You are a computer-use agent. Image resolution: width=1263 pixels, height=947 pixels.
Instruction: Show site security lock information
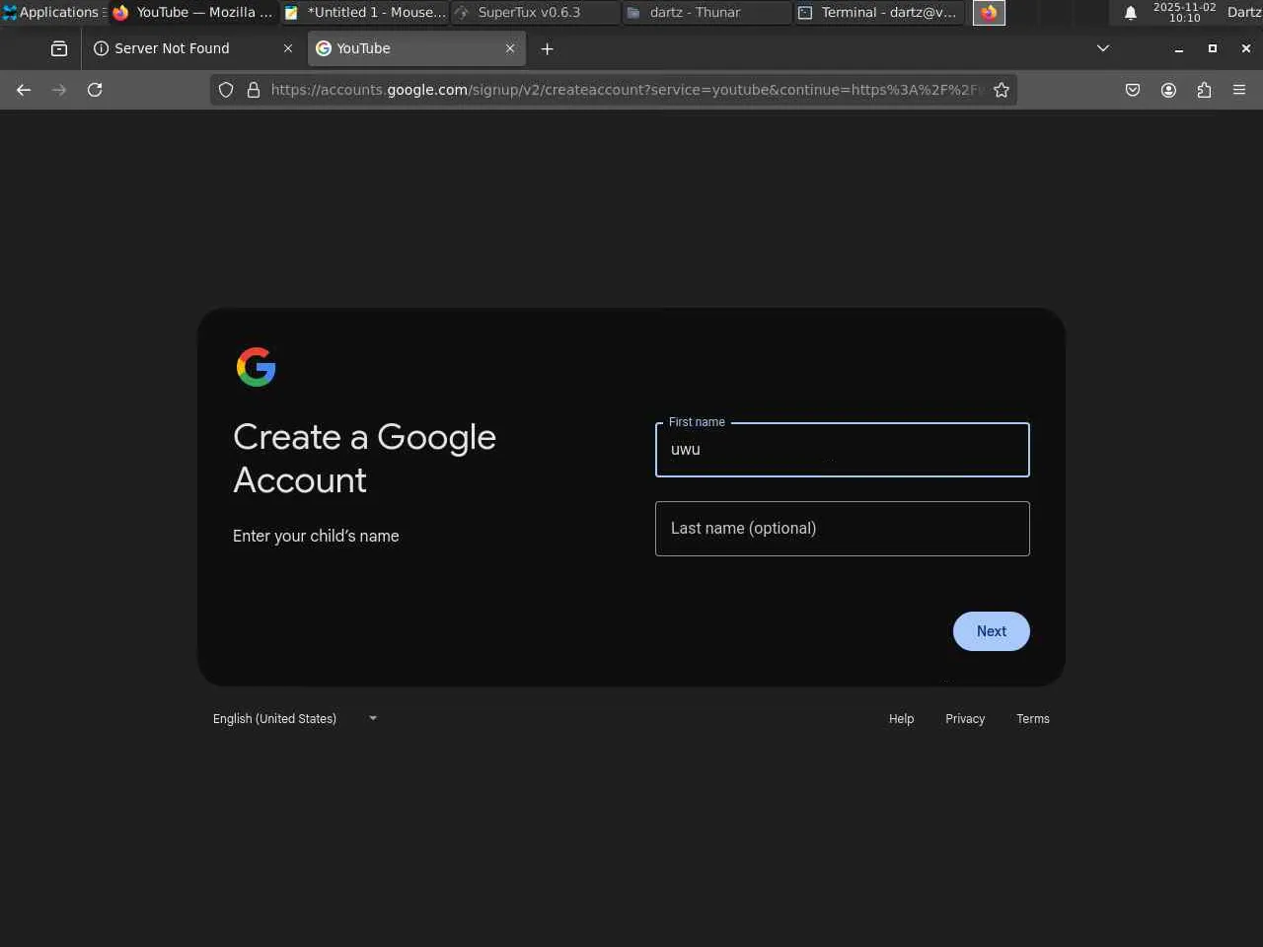(x=254, y=90)
